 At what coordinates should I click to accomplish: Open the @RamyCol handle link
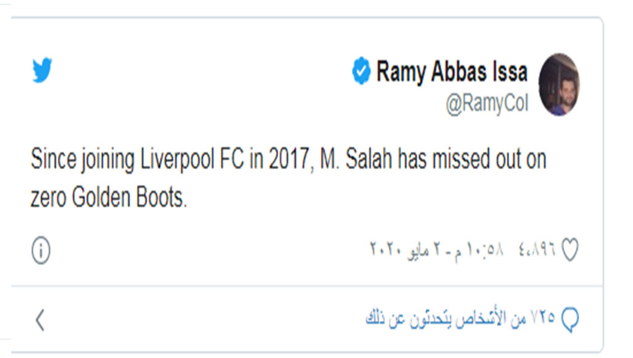[x=487, y=104]
